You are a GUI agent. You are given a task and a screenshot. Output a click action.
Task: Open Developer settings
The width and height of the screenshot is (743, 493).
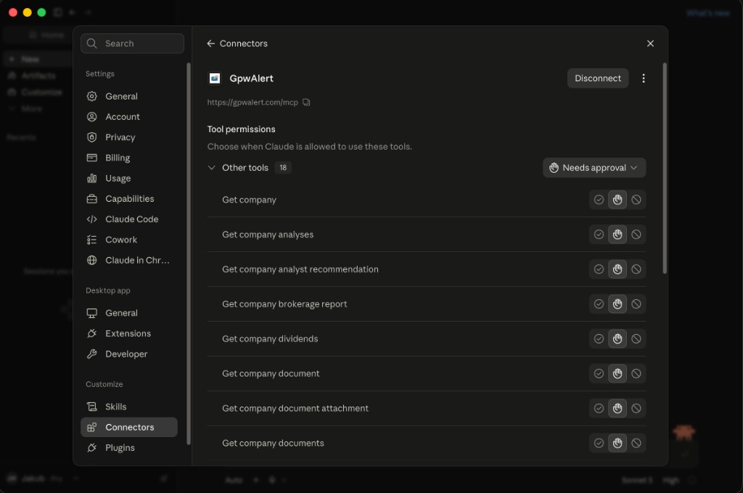coord(129,354)
